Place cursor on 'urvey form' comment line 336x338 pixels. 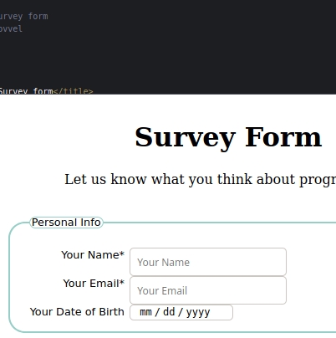coord(24,17)
